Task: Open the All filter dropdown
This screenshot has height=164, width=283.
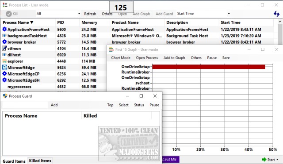Action: 58,14
